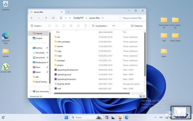Screen dimensions: 193x121
Task: Open the Создать dropdown menu
Action: (x=36, y=26)
